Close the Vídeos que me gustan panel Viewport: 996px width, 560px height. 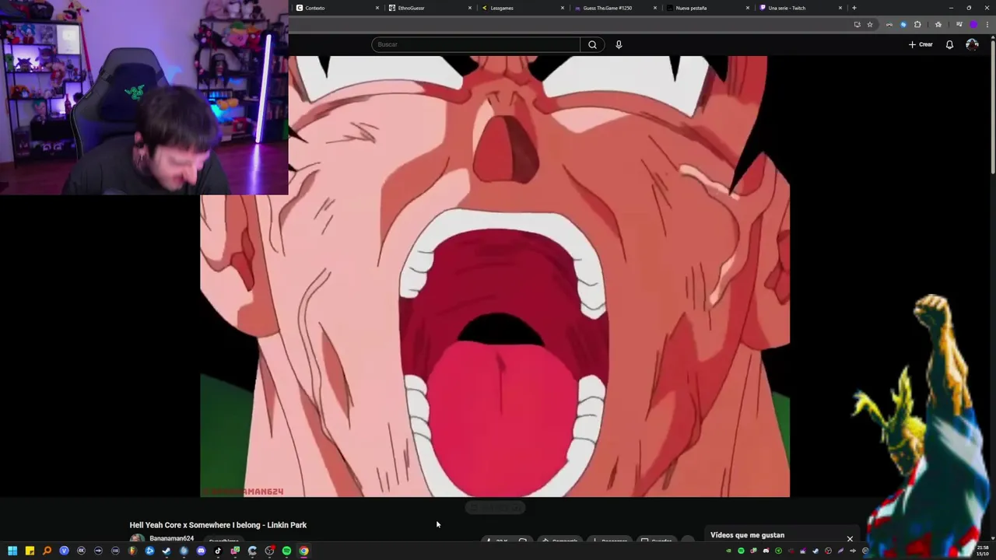coord(850,538)
